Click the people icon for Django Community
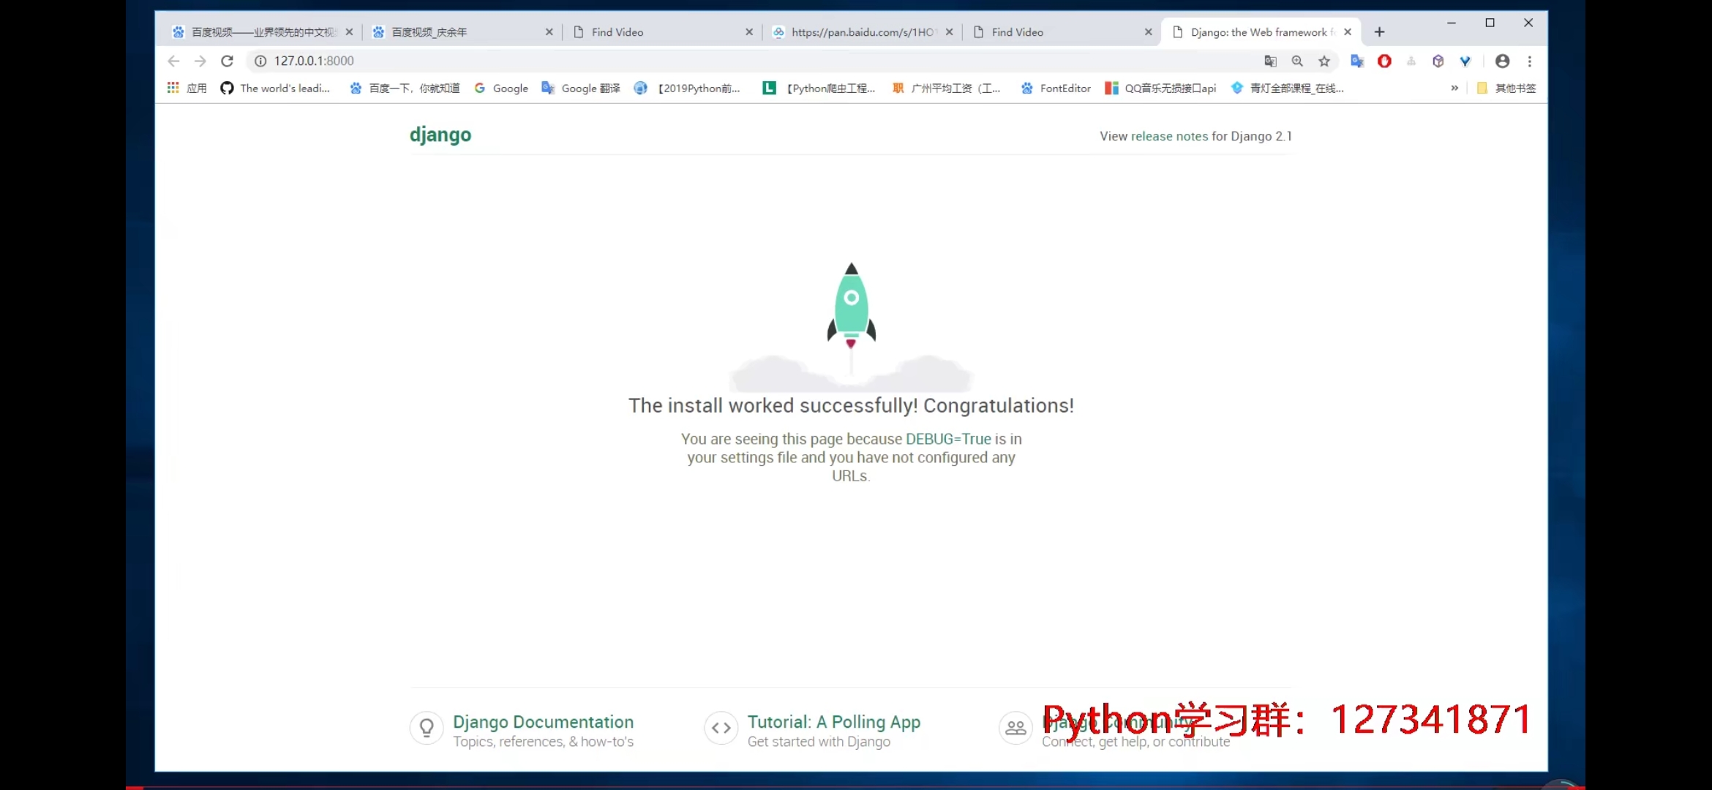Viewport: 1712px width, 790px height. (x=1015, y=728)
